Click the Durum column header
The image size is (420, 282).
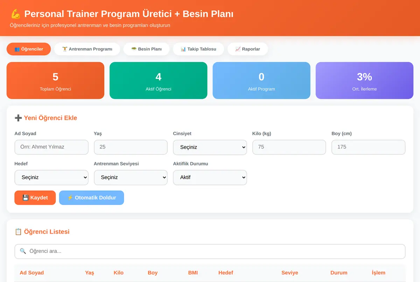[339, 273]
